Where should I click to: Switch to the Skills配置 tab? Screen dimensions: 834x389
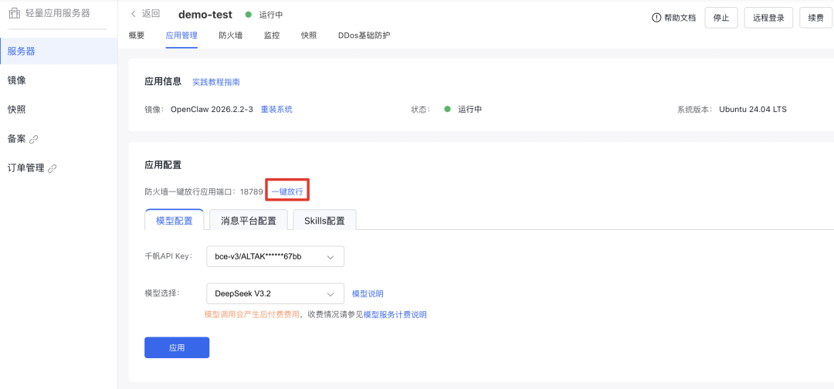click(324, 220)
